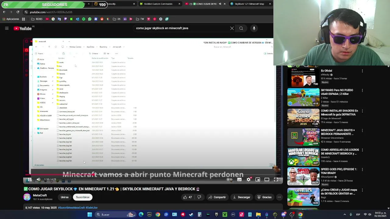Open the Windows Start menu

90,214
